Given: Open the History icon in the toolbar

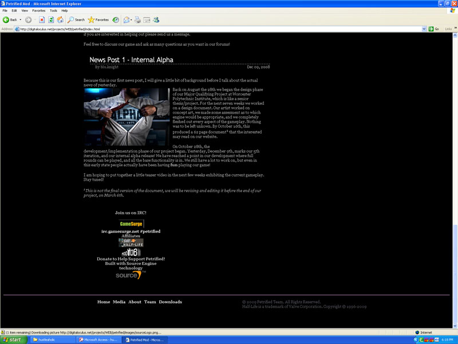Looking at the screenshot, I should pyautogui.click(x=116, y=19).
